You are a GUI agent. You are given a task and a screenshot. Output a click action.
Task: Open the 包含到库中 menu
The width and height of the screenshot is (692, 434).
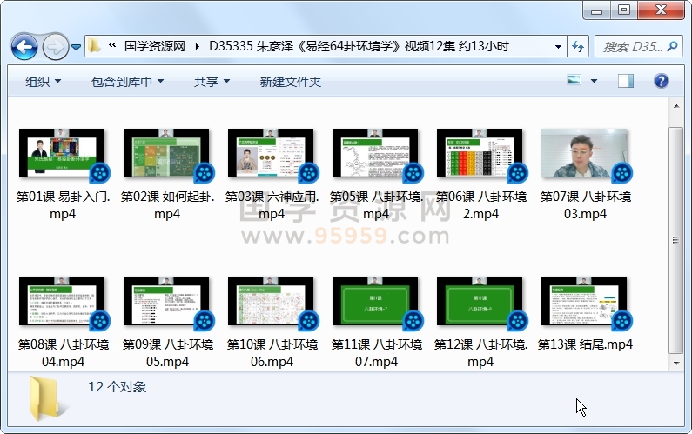click(128, 82)
